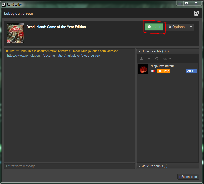Click NinjaDevastateur's avatar image

pyautogui.click(x=143, y=69)
